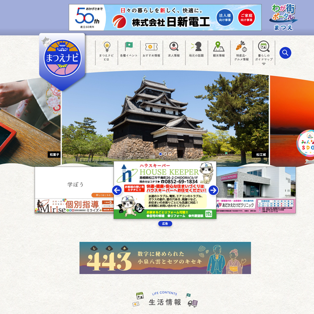Screen dimensions: 314x314
Task: Open the わが街ポータル まつえ logo link
Action: 284,17
